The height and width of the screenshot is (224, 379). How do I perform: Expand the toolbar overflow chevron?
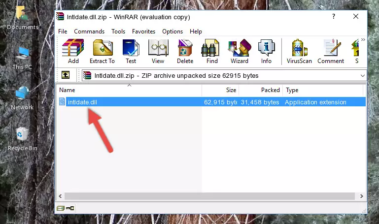tap(363, 39)
